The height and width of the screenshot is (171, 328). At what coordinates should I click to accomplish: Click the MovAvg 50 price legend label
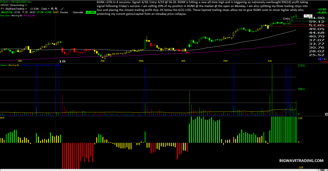[x=17, y=15]
